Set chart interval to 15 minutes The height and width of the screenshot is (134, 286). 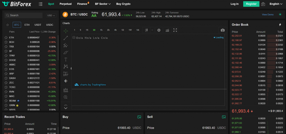click(x=87, y=30)
